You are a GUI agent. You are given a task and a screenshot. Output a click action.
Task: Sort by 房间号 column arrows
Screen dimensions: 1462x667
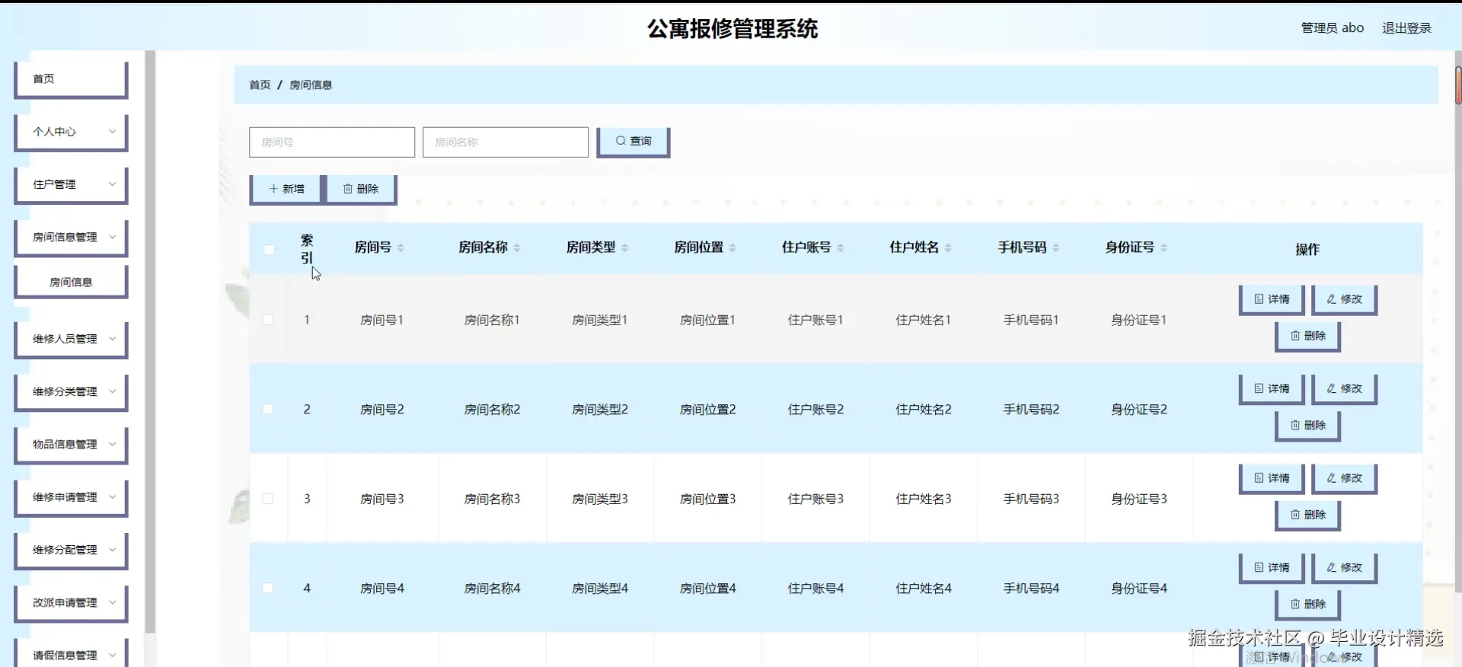click(x=401, y=247)
